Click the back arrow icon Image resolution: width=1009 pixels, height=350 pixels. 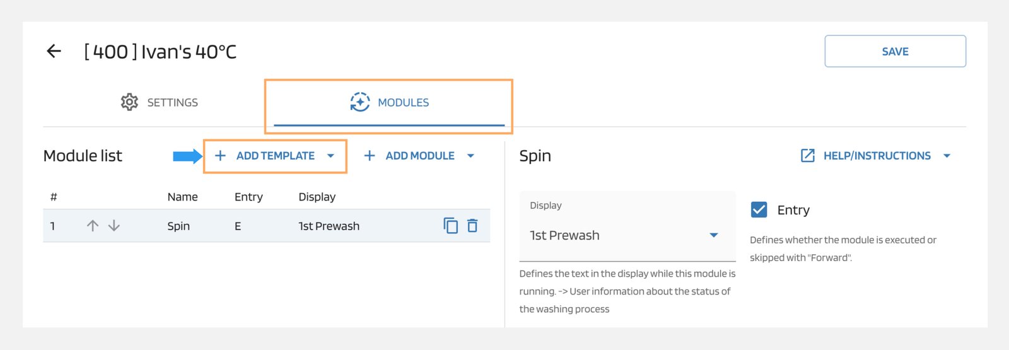pyautogui.click(x=54, y=51)
